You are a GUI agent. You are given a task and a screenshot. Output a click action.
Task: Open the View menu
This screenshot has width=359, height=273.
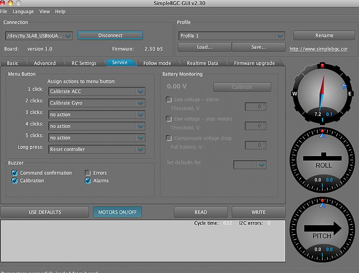point(45,11)
